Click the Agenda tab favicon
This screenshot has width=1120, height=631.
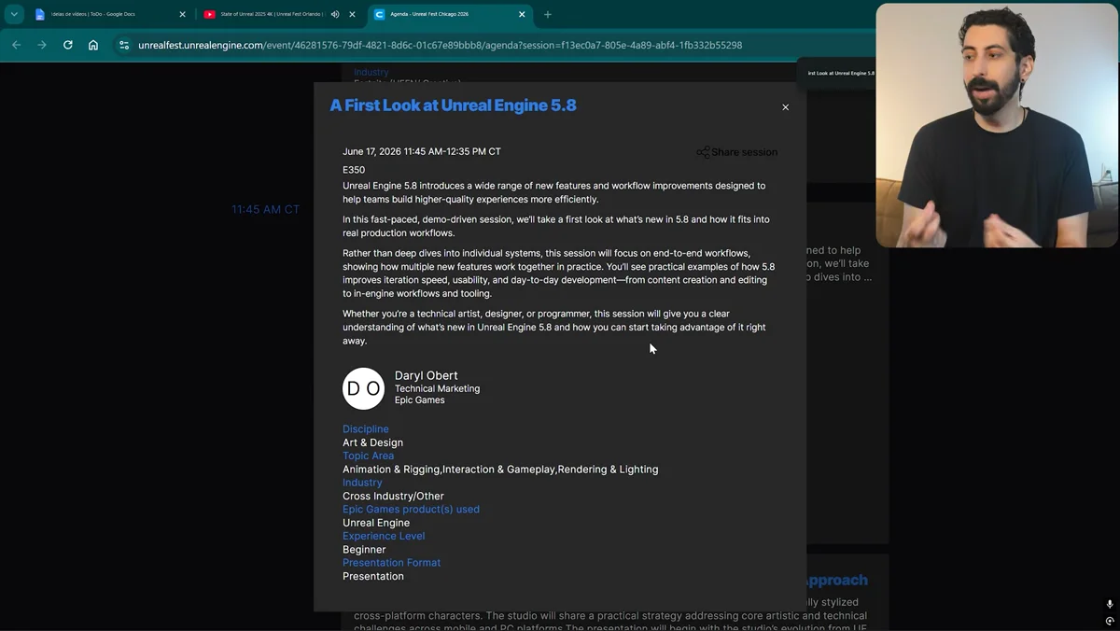380,14
